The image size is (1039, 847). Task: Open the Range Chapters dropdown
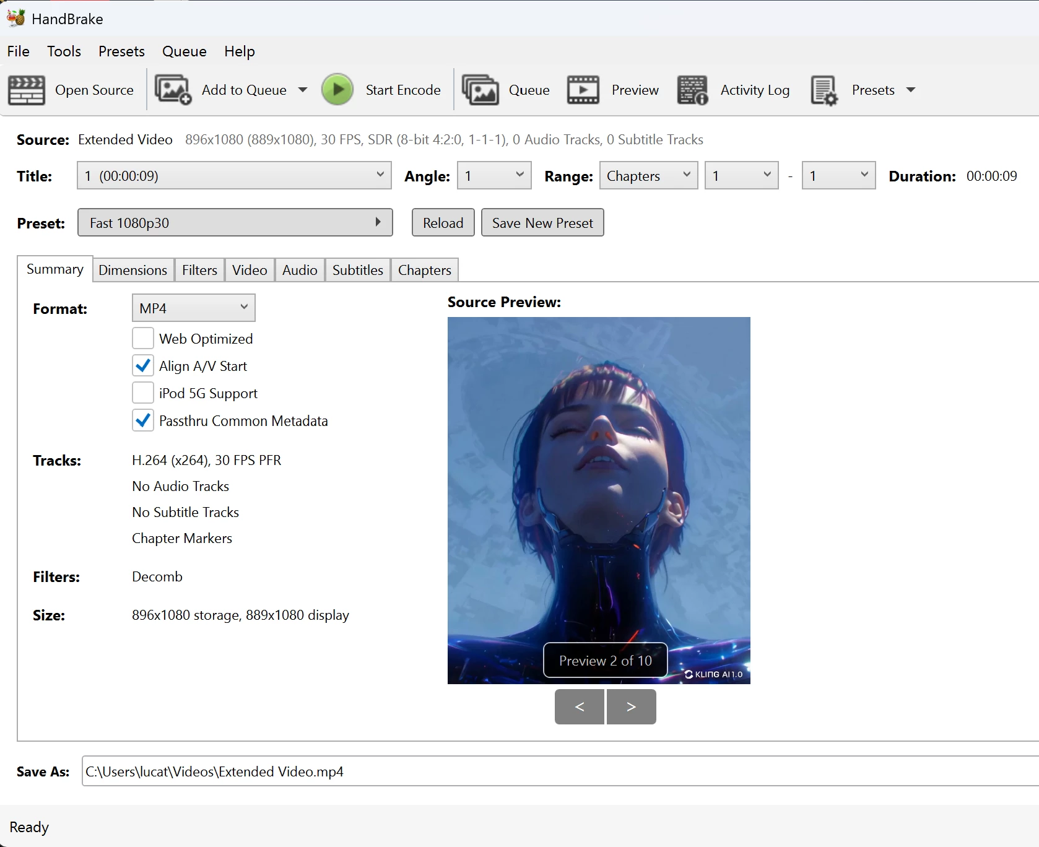(x=649, y=176)
